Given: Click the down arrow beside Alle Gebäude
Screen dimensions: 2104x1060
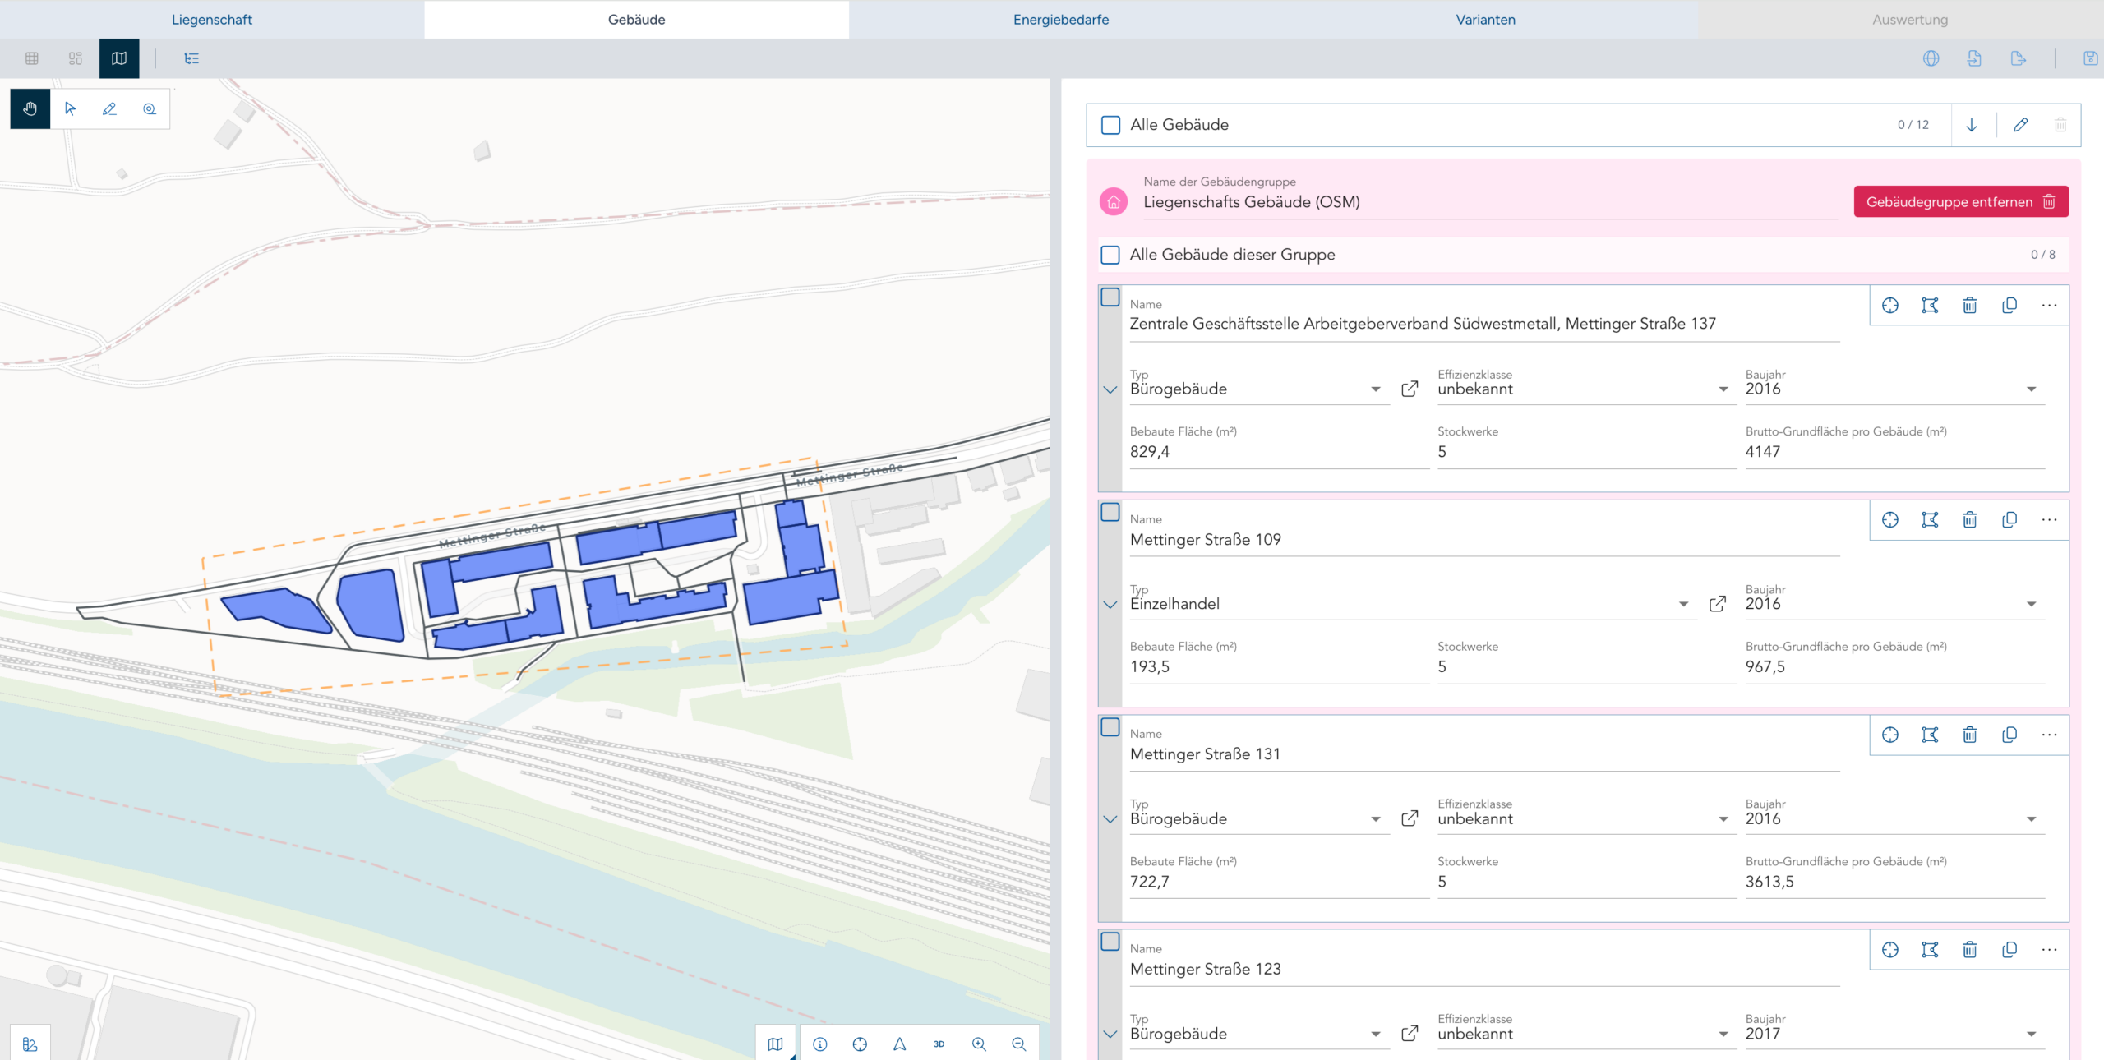Looking at the screenshot, I should [1972, 125].
